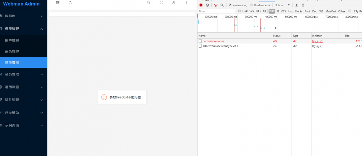Open the user account icon

tap(174, 2)
